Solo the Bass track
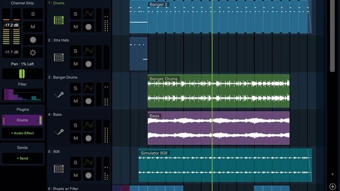Image resolution: width=340 pixels, height=191 pixels. pos(75,125)
